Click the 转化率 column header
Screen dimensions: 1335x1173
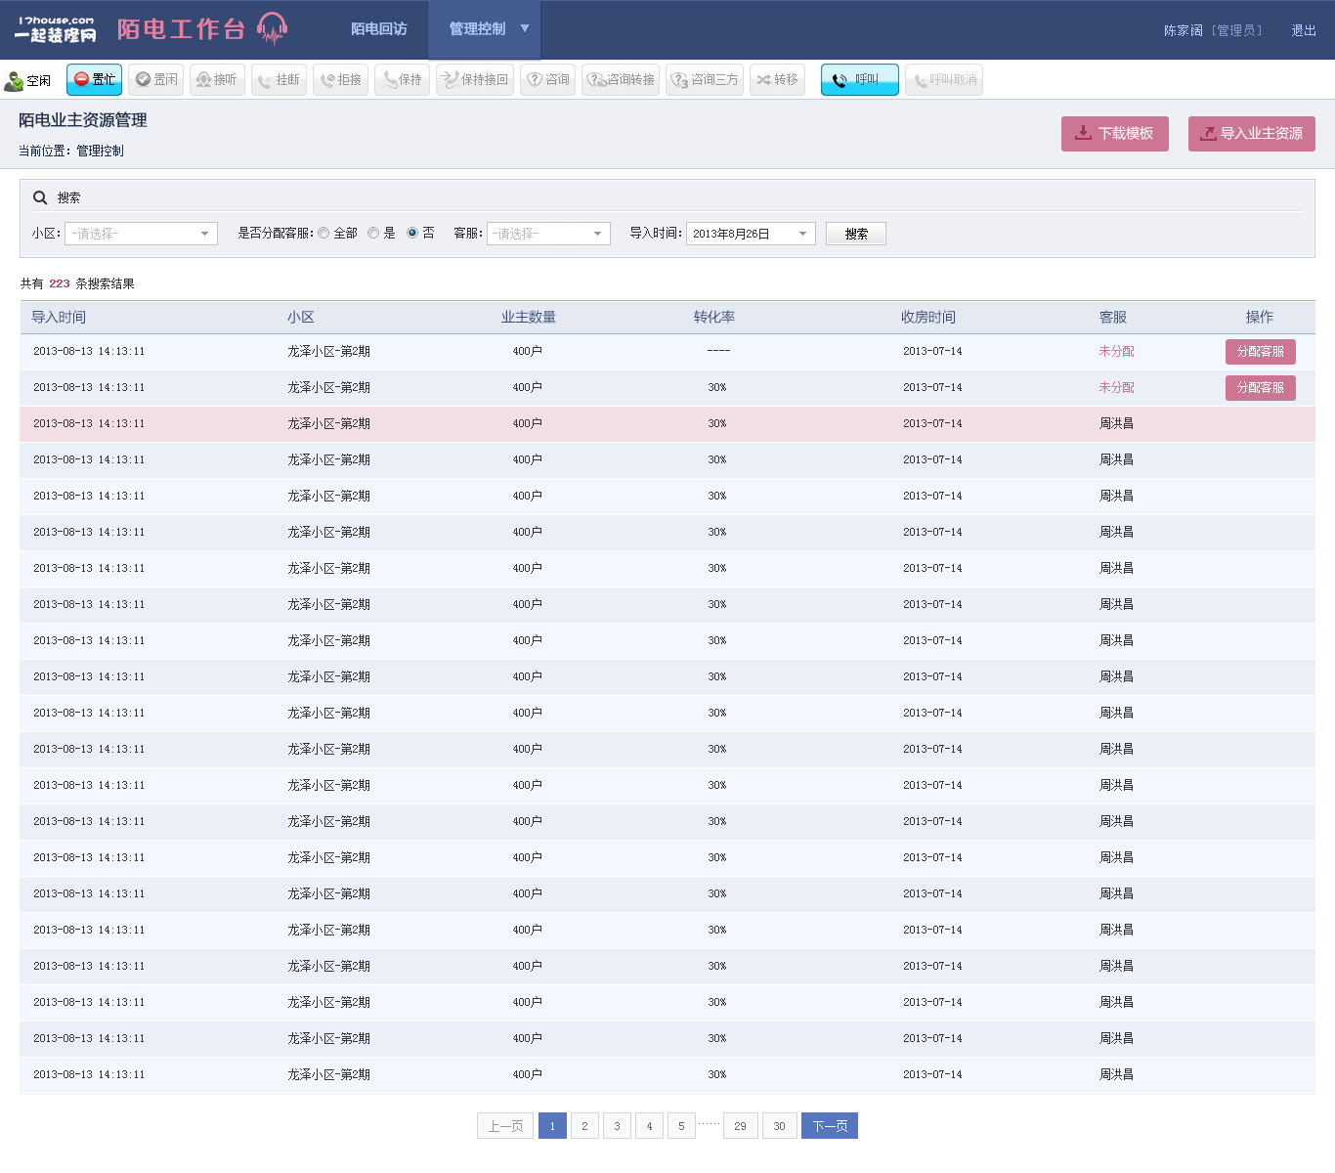pyautogui.click(x=714, y=318)
